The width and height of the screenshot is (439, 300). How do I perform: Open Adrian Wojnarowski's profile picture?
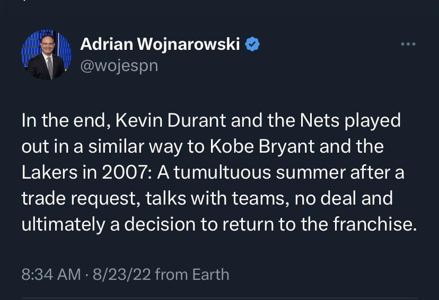46,55
